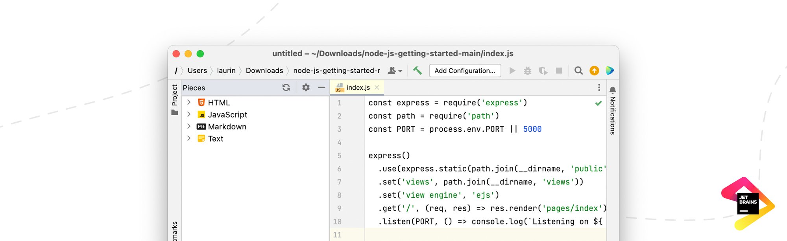Image resolution: width=787 pixels, height=241 pixels.
Task: Expand the JavaScript tree node
Action: [x=189, y=114]
